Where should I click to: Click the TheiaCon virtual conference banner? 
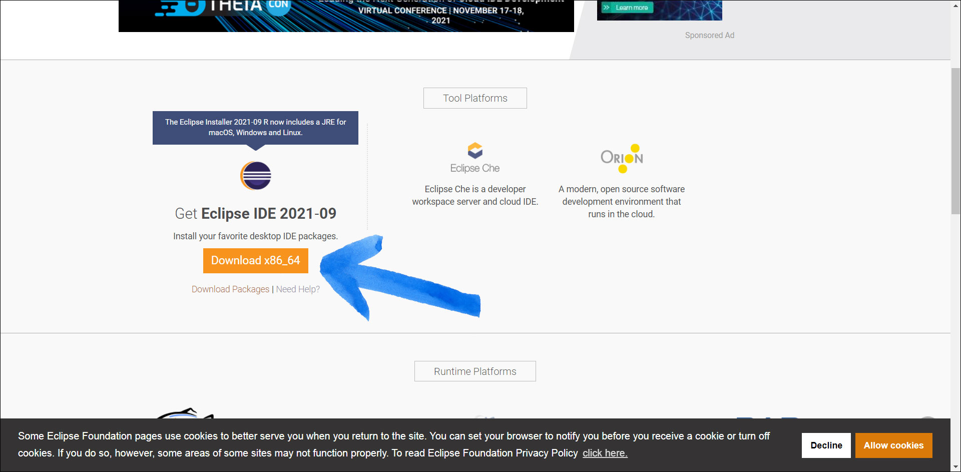pyautogui.click(x=346, y=16)
